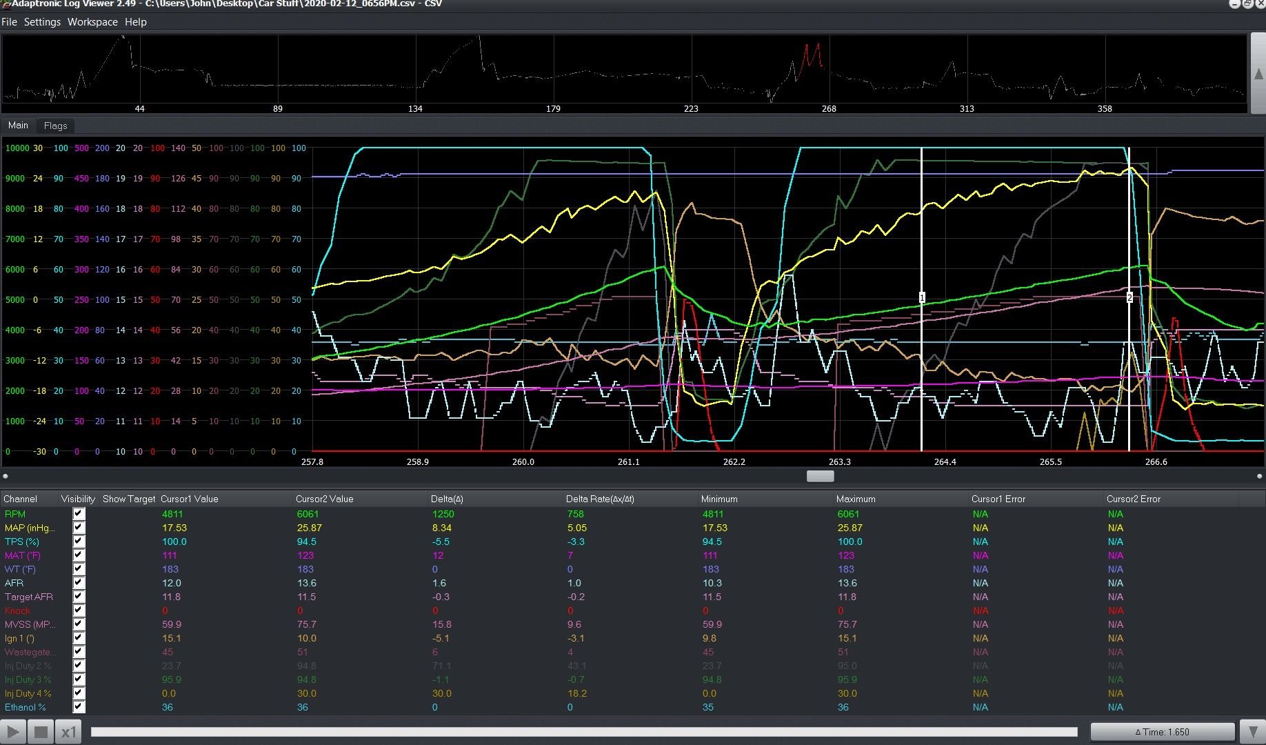
Task: Select cursor 2 marker on graph
Action: tap(1129, 297)
